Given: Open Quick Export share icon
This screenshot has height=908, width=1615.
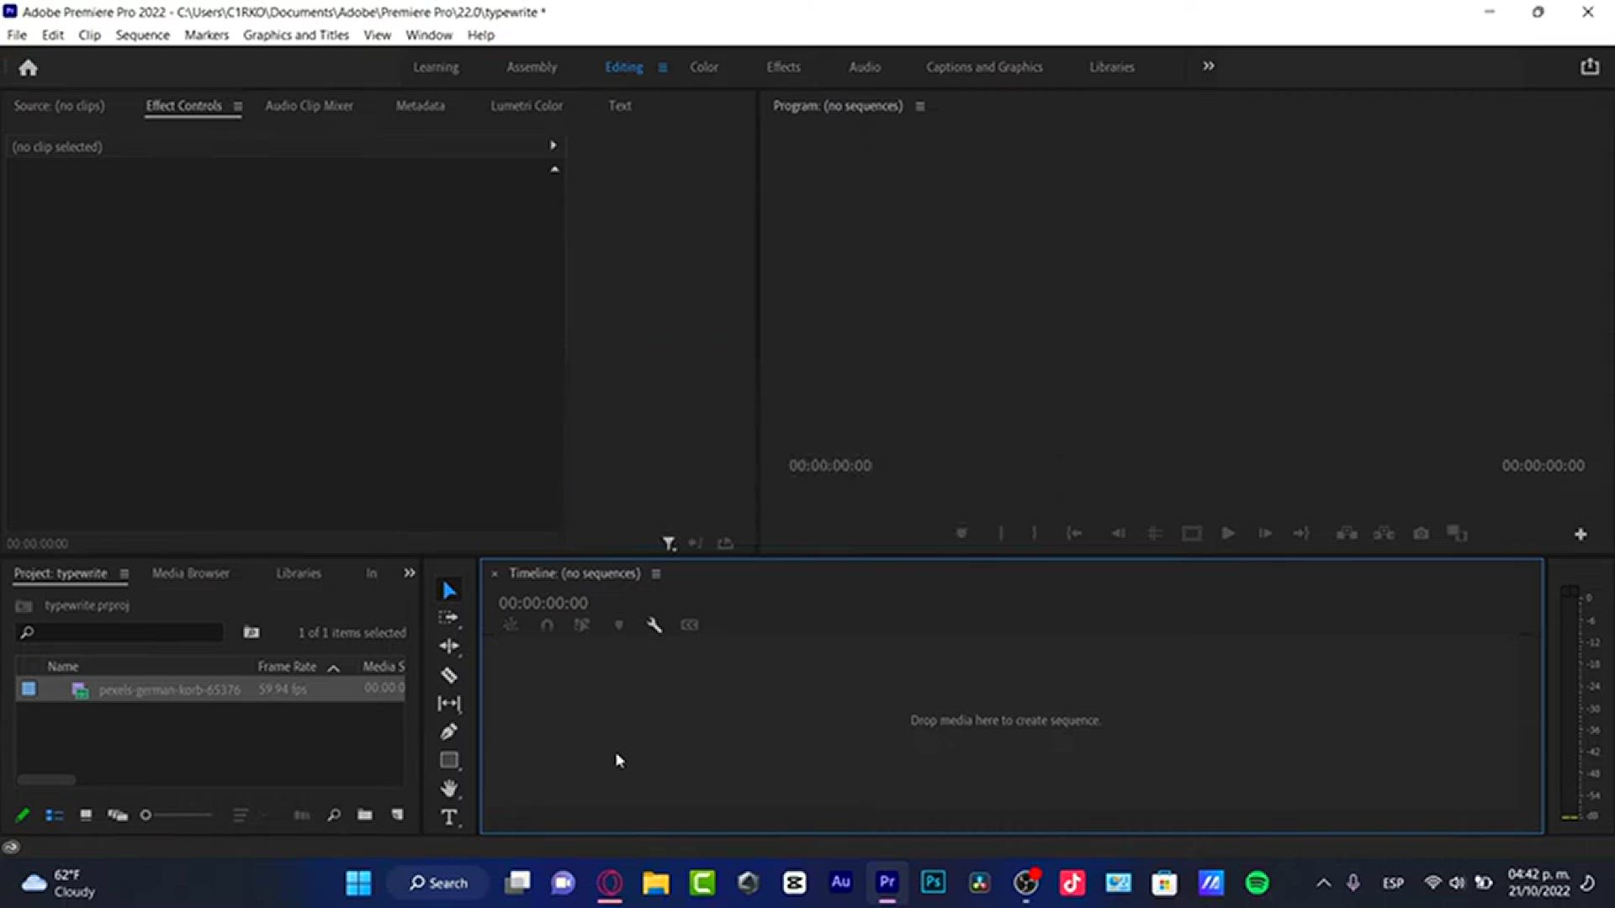Looking at the screenshot, I should click(1589, 66).
